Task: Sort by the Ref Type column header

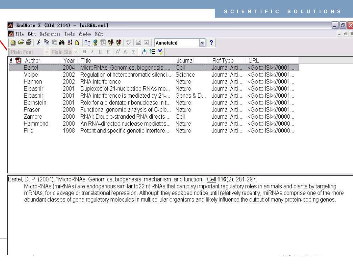Action: 227,61
